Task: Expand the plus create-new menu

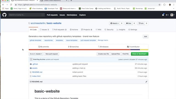Action: (x=167, y=15)
